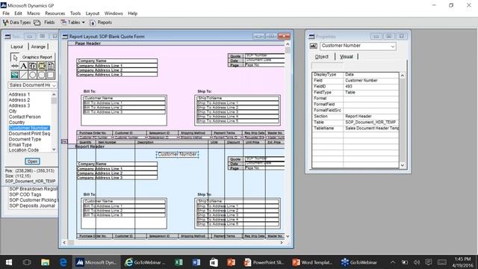Switch to the Object tab in Properties
The image size is (478, 269).
click(322, 57)
